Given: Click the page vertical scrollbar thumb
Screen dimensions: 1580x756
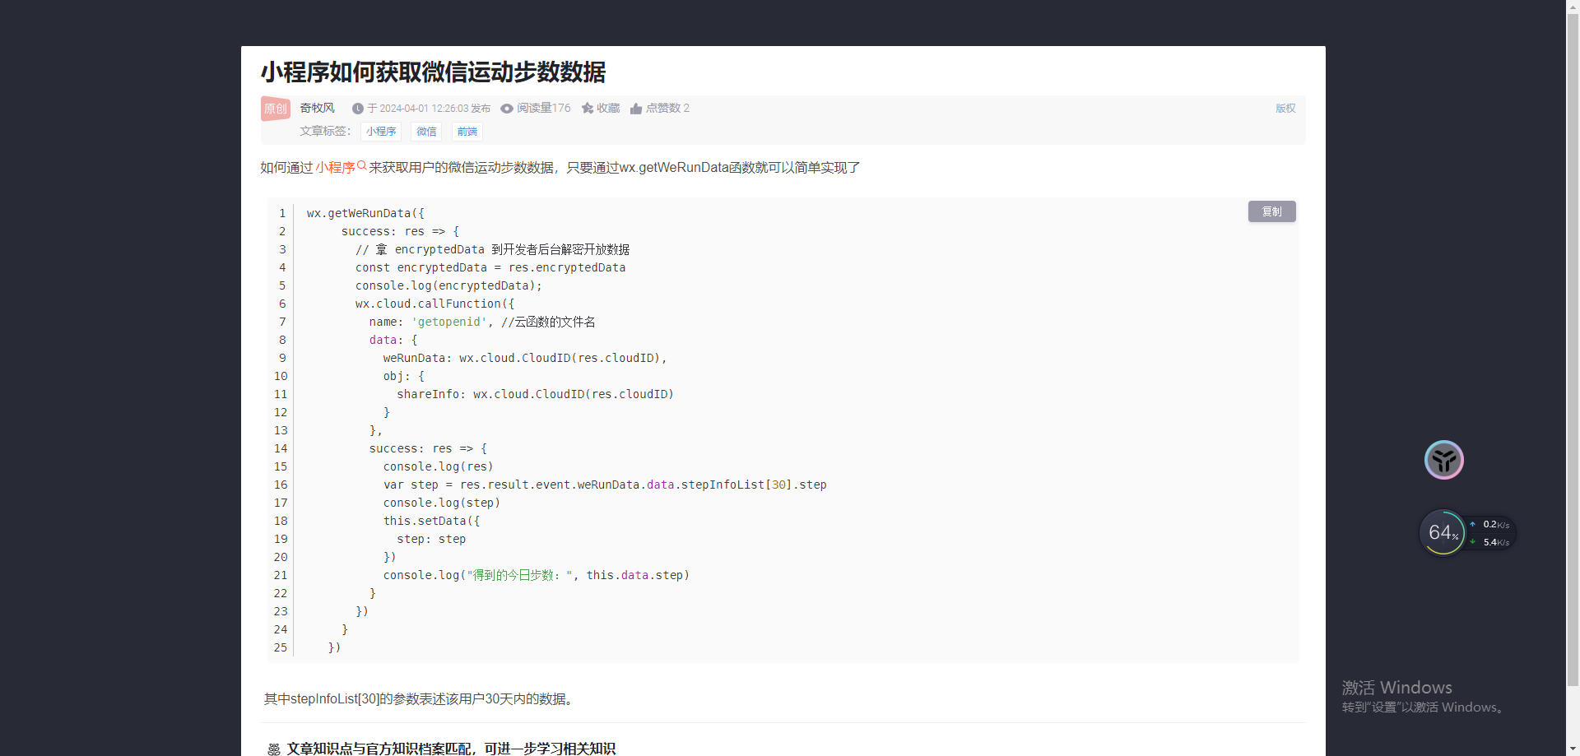Looking at the screenshot, I should pyautogui.click(x=1573, y=350).
